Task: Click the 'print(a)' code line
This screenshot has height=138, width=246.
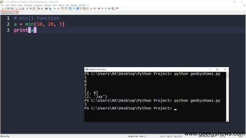Action: click(25, 30)
